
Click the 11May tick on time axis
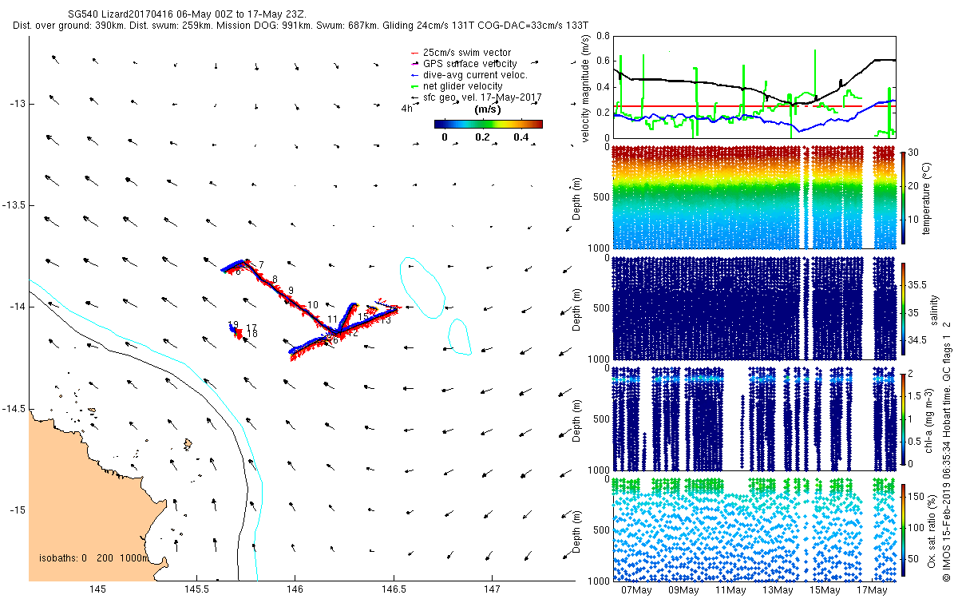click(730, 590)
